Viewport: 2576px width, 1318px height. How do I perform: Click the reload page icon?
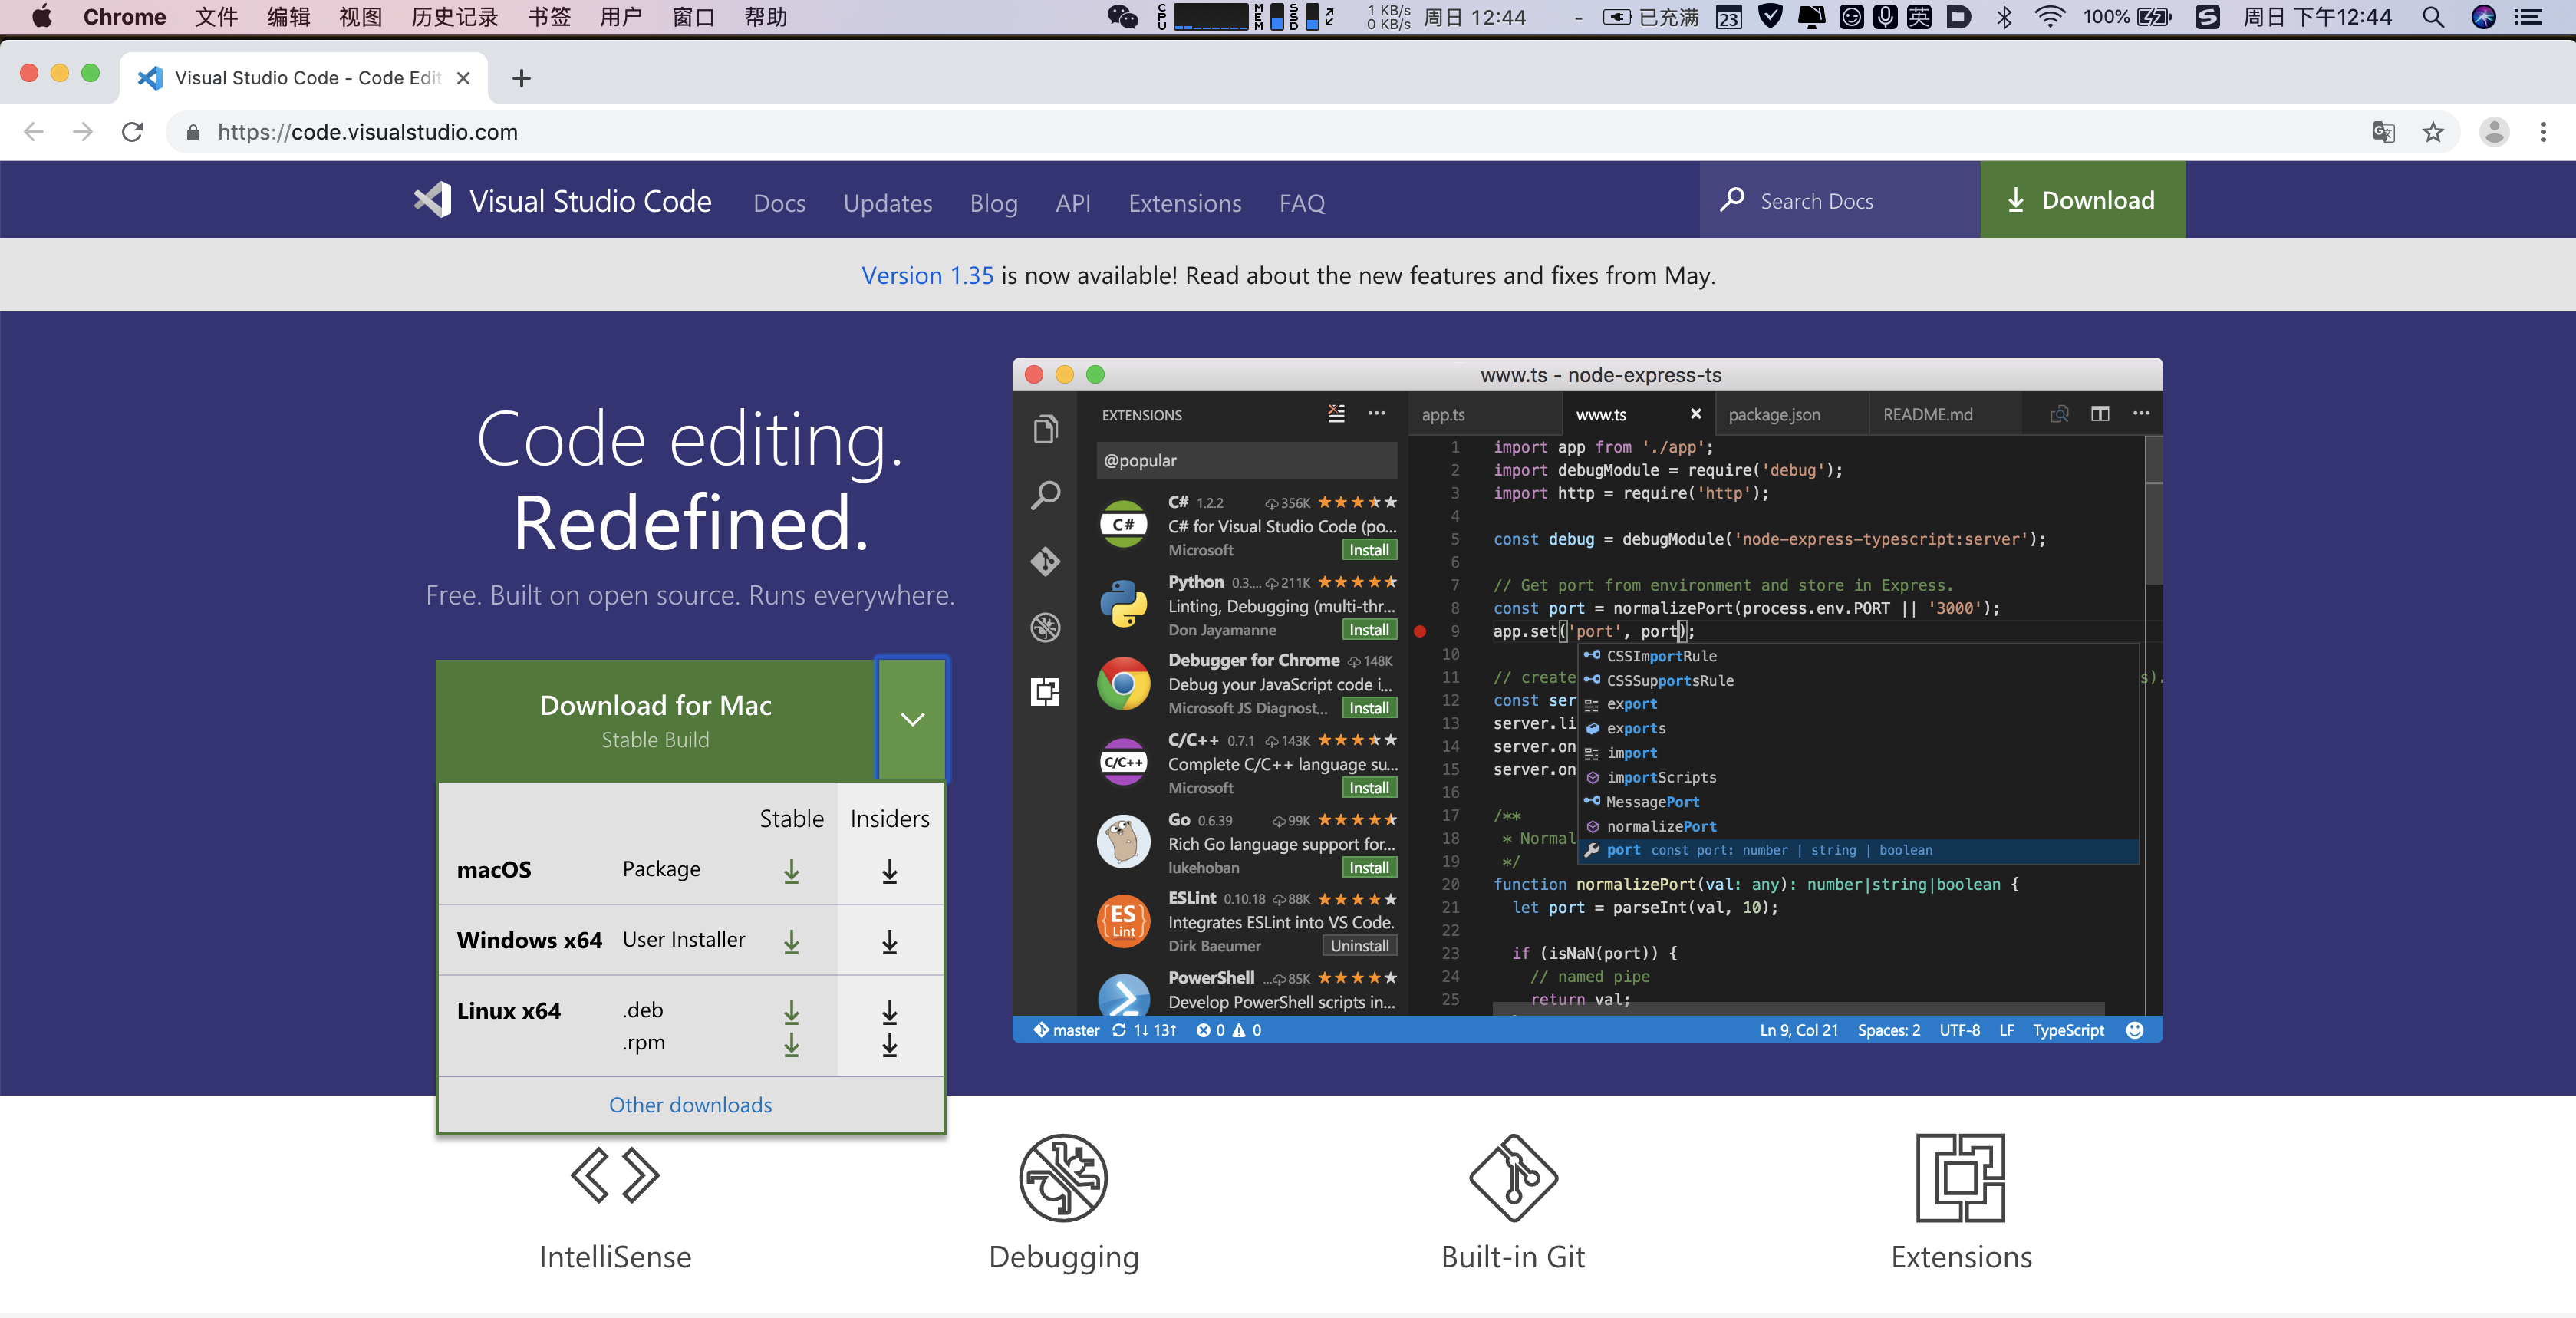tap(132, 132)
